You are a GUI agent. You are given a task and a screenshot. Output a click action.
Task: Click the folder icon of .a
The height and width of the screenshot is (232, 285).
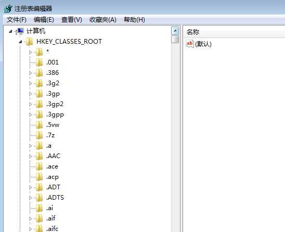click(x=39, y=146)
